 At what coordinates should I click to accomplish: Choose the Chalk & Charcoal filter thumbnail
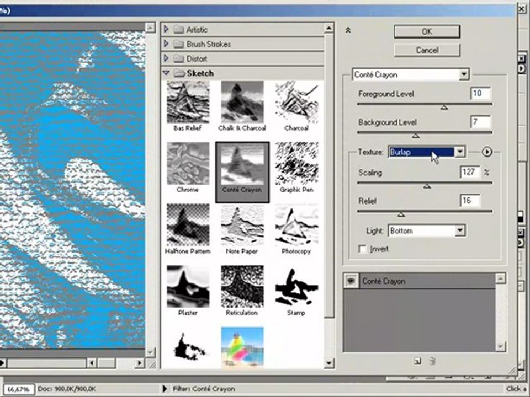[242, 103]
